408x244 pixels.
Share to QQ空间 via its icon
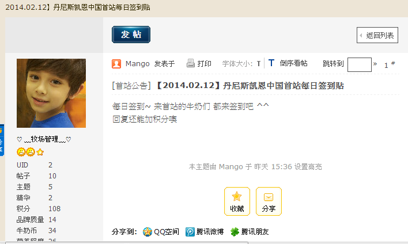click(148, 231)
